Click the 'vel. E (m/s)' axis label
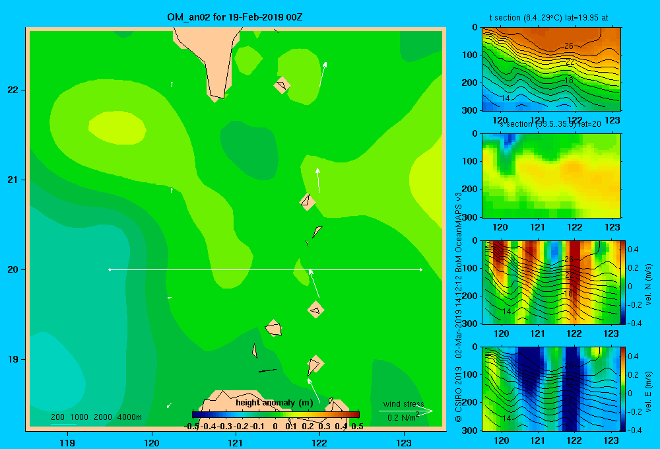Image resolution: width=660 pixels, height=449 pixels. pos(649,392)
